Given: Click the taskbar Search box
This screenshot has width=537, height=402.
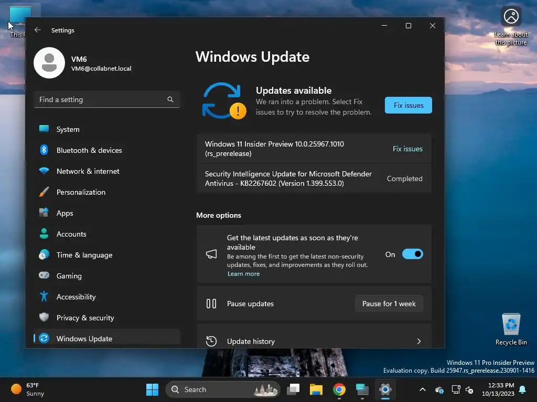Looking at the screenshot, I should point(222,389).
